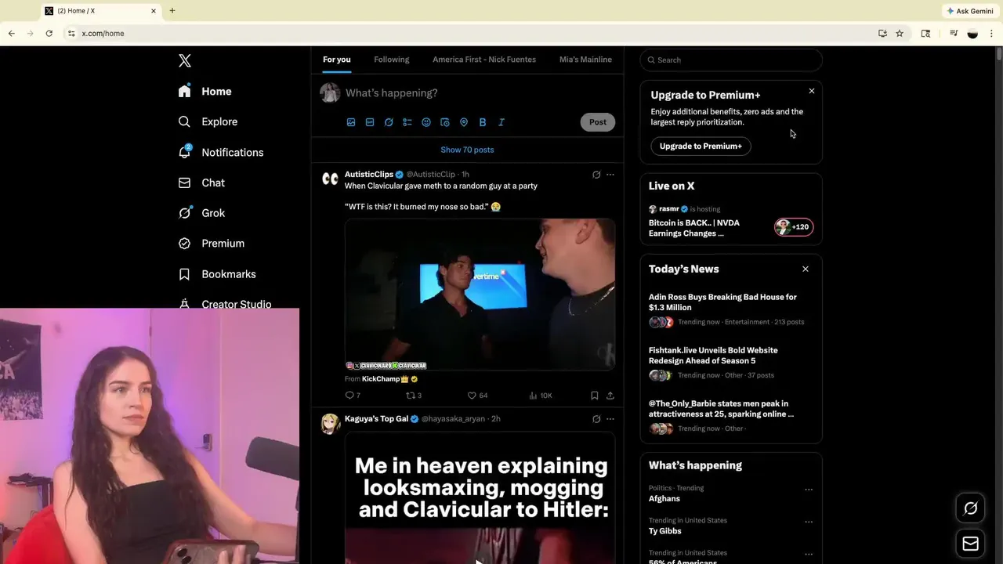This screenshot has width=1003, height=564.
Task: Open more options for Ty Gibbs trend
Action: pos(809,522)
